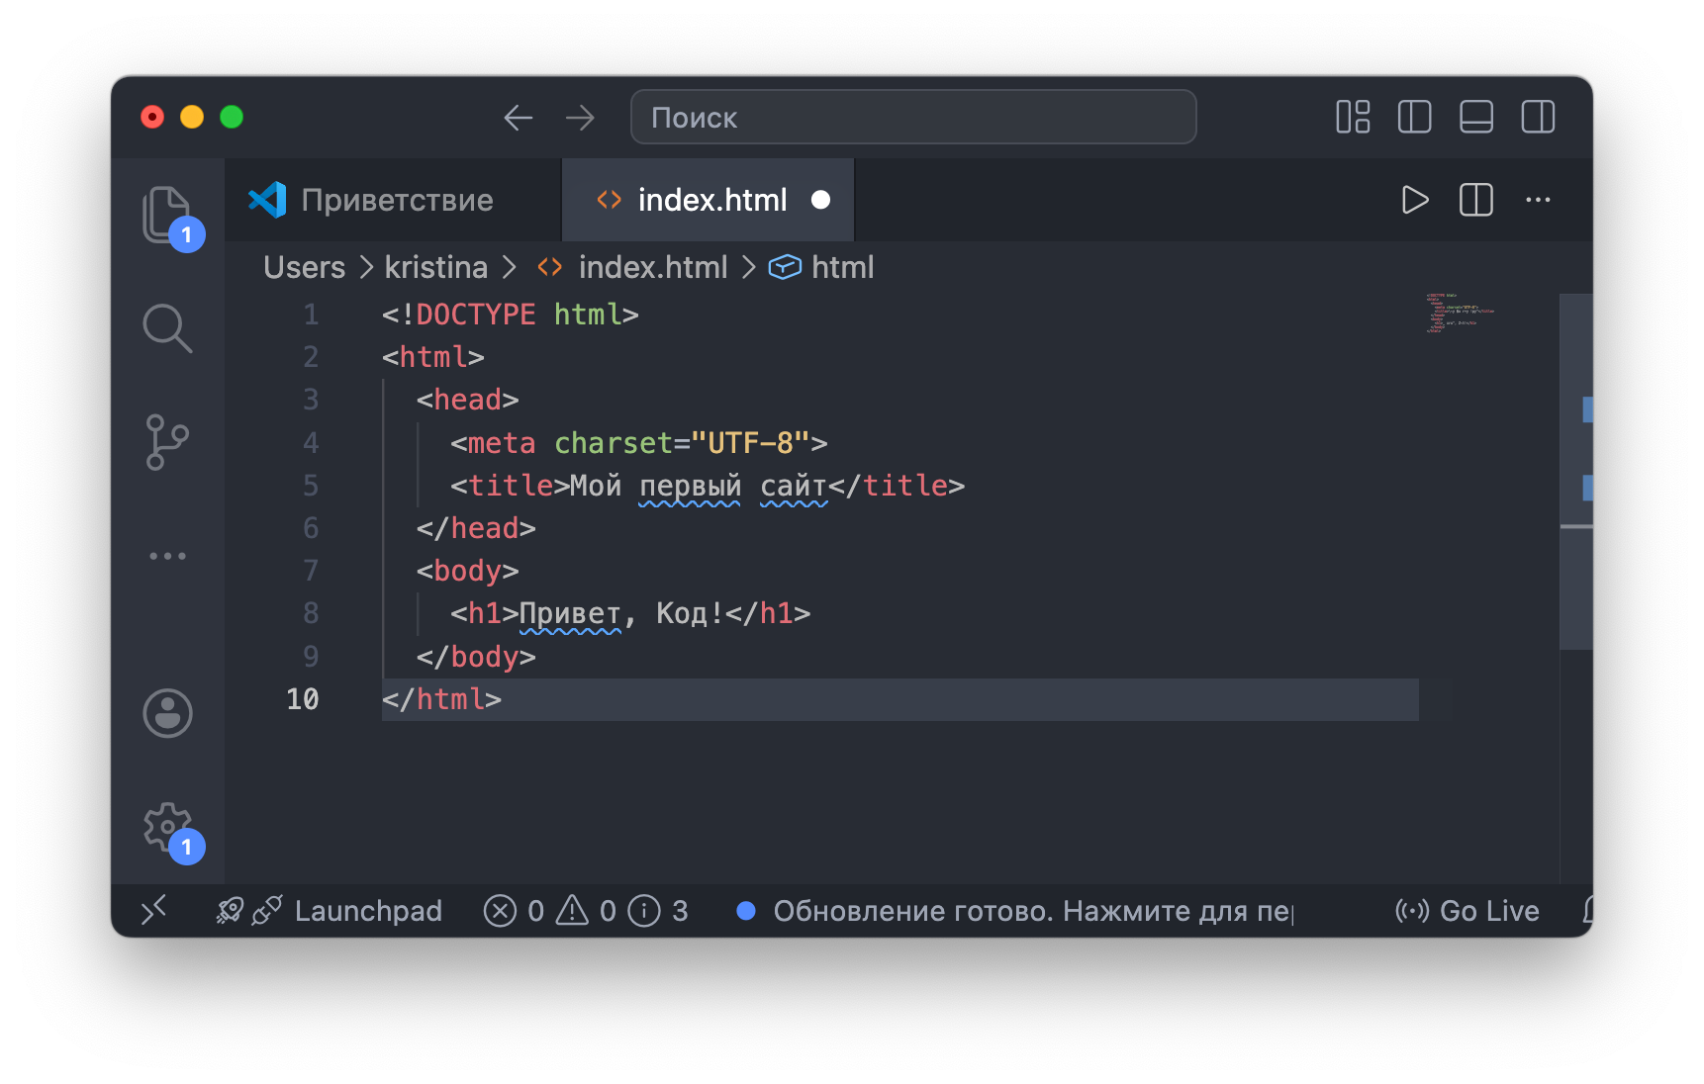Switch to the Приветствие tab
The width and height of the screenshot is (1704, 1084).
[x=396, y=200]
